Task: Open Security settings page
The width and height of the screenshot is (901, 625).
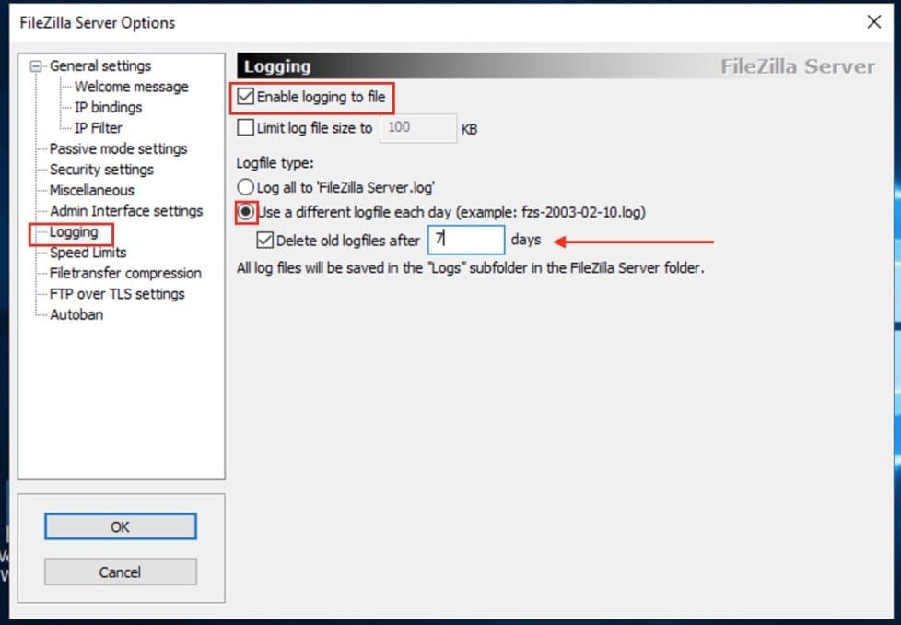Action: pos(101,170)
